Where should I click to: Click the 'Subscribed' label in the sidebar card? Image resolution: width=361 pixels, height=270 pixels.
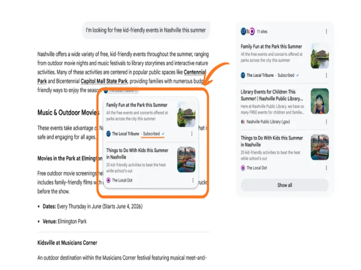pos(286,75)
